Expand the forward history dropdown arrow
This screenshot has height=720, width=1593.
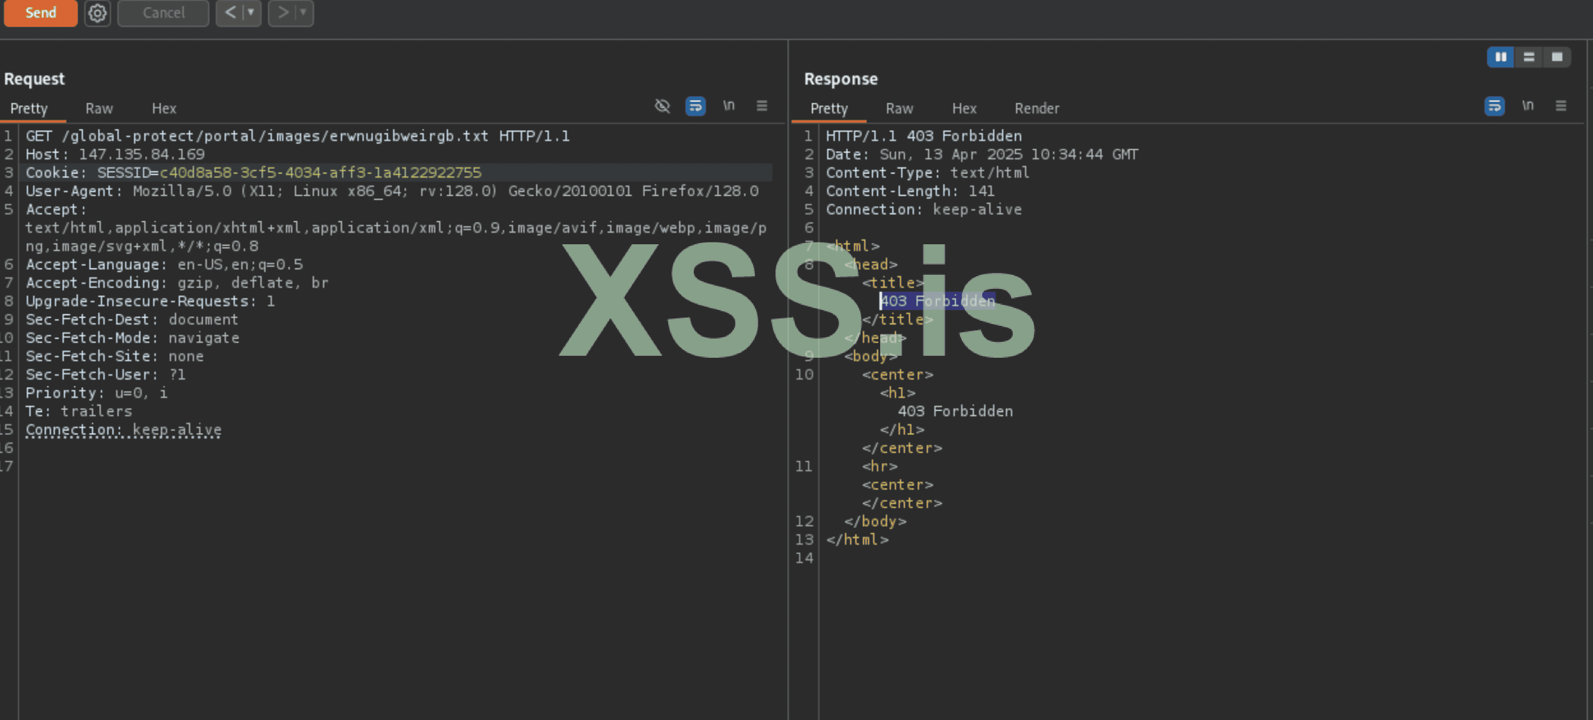pos(304,13)
